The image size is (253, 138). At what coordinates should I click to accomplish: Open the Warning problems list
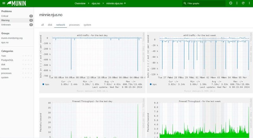click(x=6, y=20)
